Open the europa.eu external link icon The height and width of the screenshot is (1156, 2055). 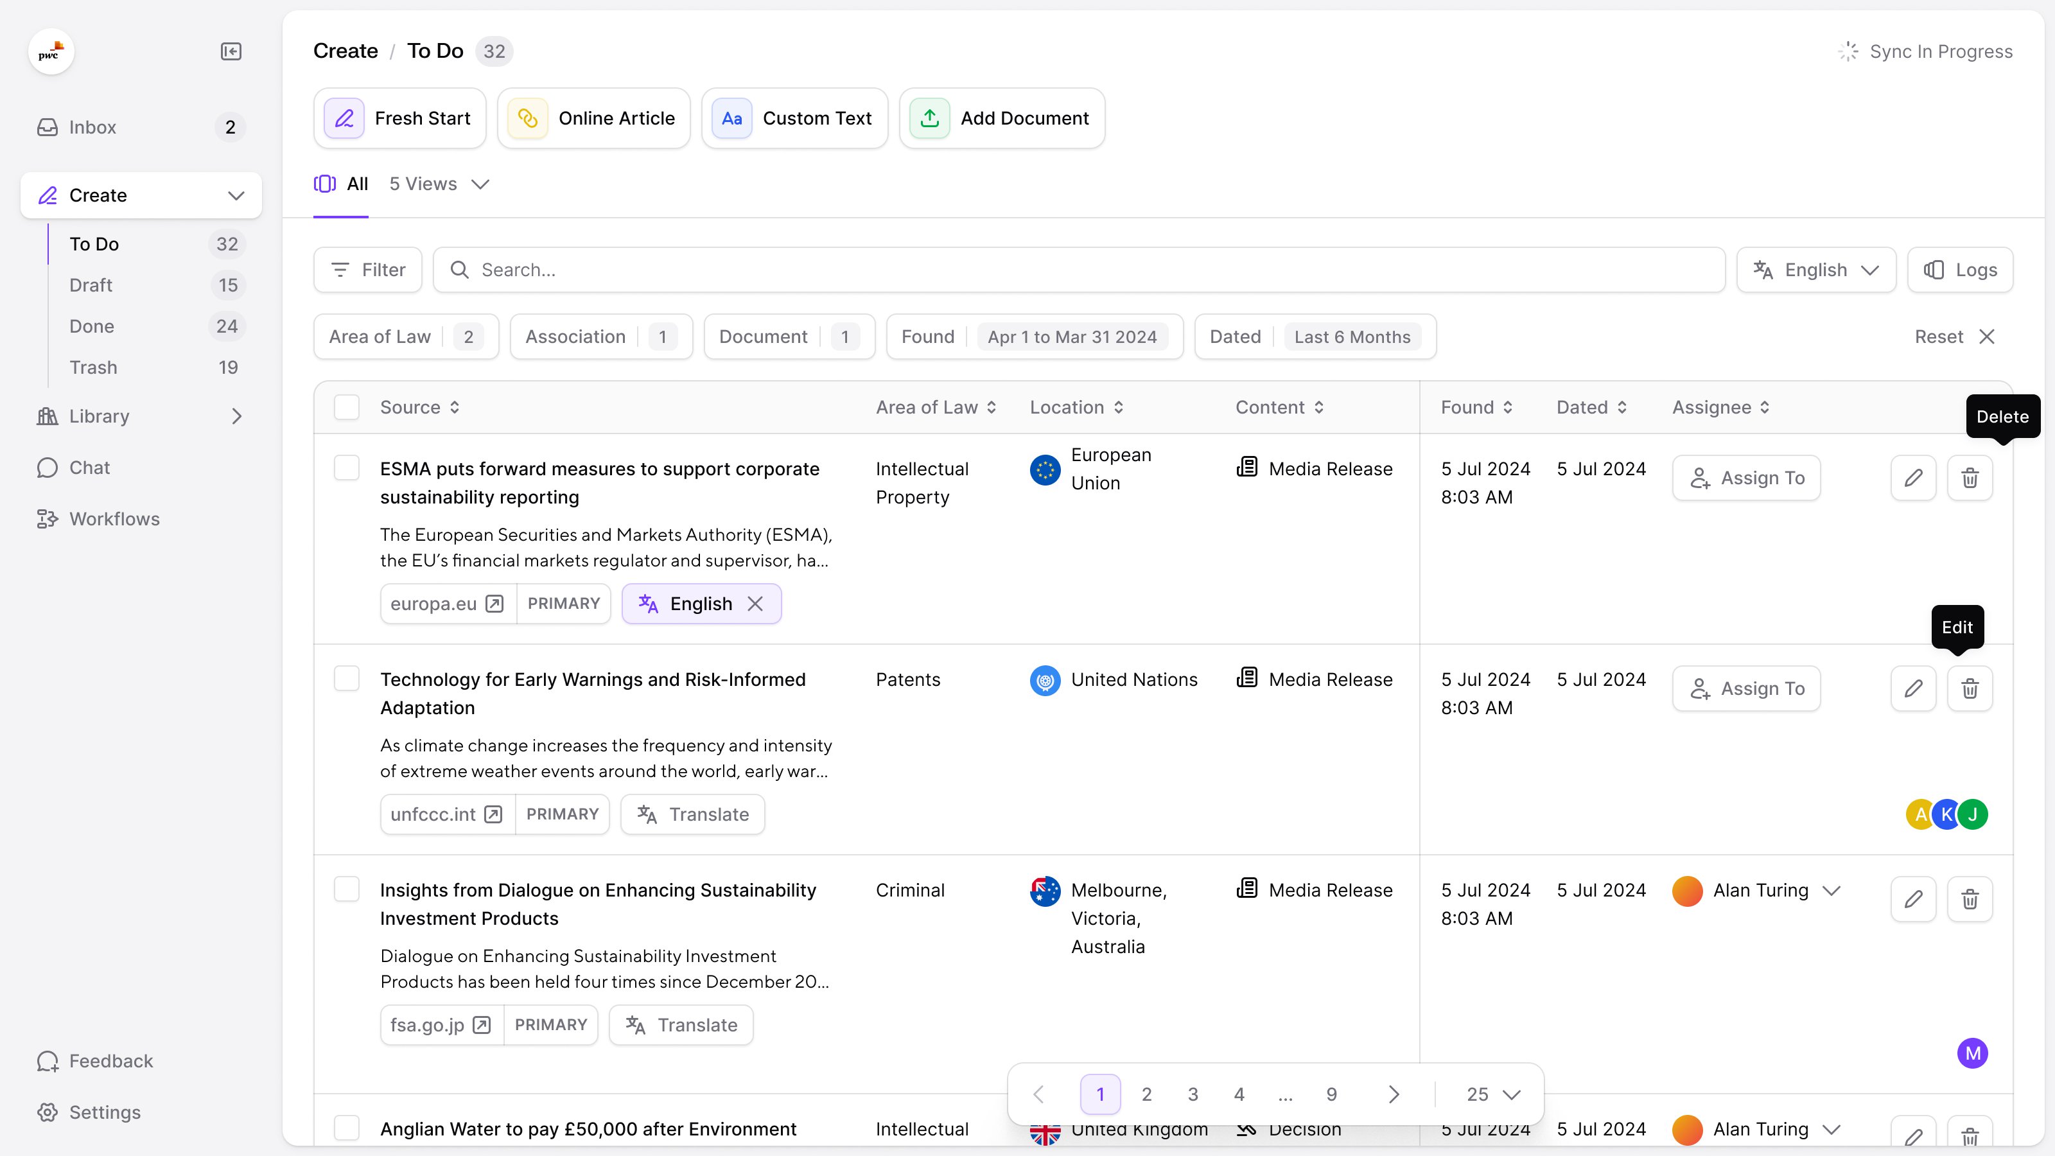[494, 604]
